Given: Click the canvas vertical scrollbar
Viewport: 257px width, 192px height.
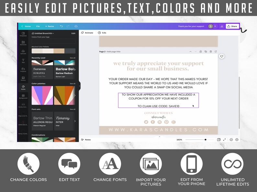Looking at the screenshot, I should pyautogui.click(x=239, y=102).
